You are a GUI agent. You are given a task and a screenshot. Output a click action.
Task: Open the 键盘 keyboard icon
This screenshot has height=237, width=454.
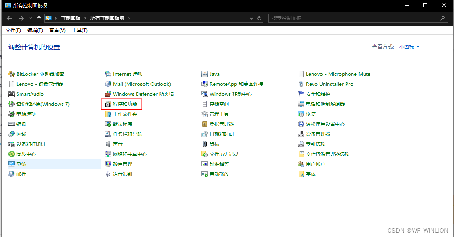pos(12,124)
